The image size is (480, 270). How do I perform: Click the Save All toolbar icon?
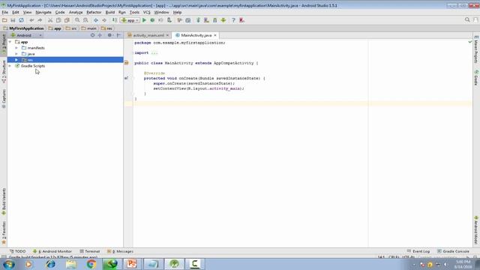click(x=13, y=20)
